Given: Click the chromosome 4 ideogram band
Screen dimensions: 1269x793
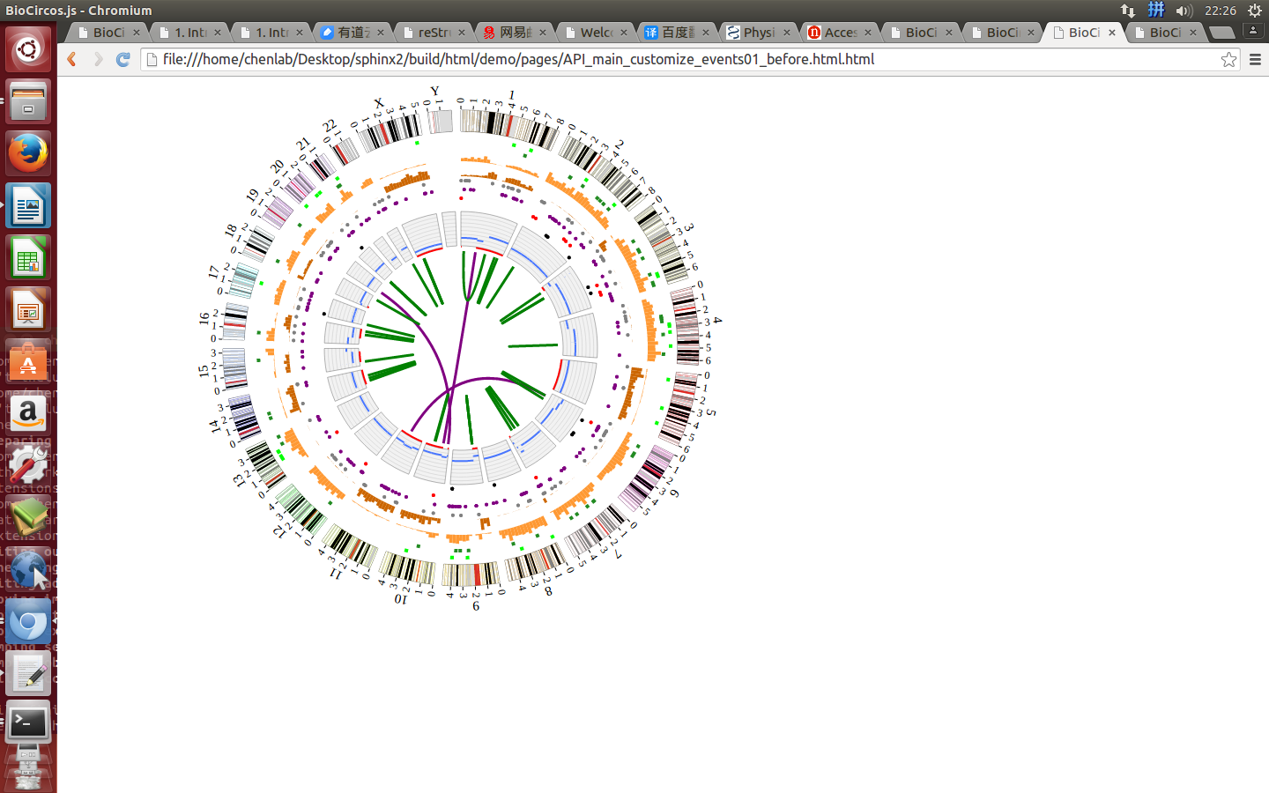Looking at the screenshot, I should [x=686, y=327].
